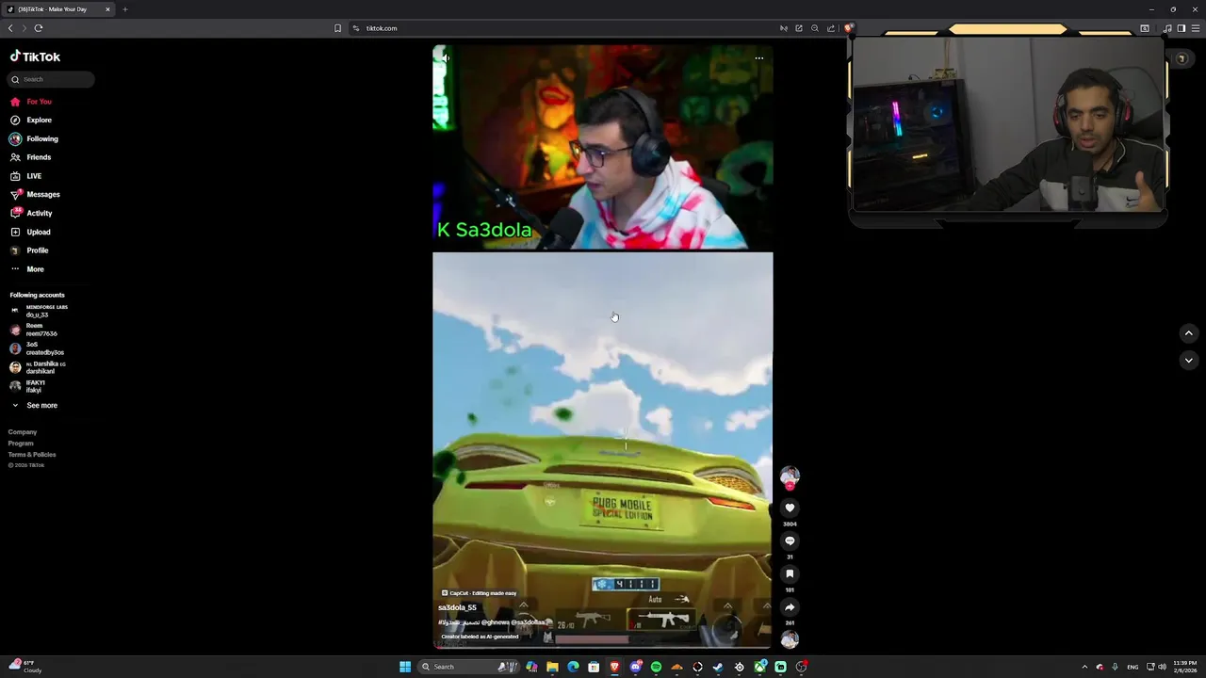
Task: Open the reem77636 following account
Action: (34, 330)
